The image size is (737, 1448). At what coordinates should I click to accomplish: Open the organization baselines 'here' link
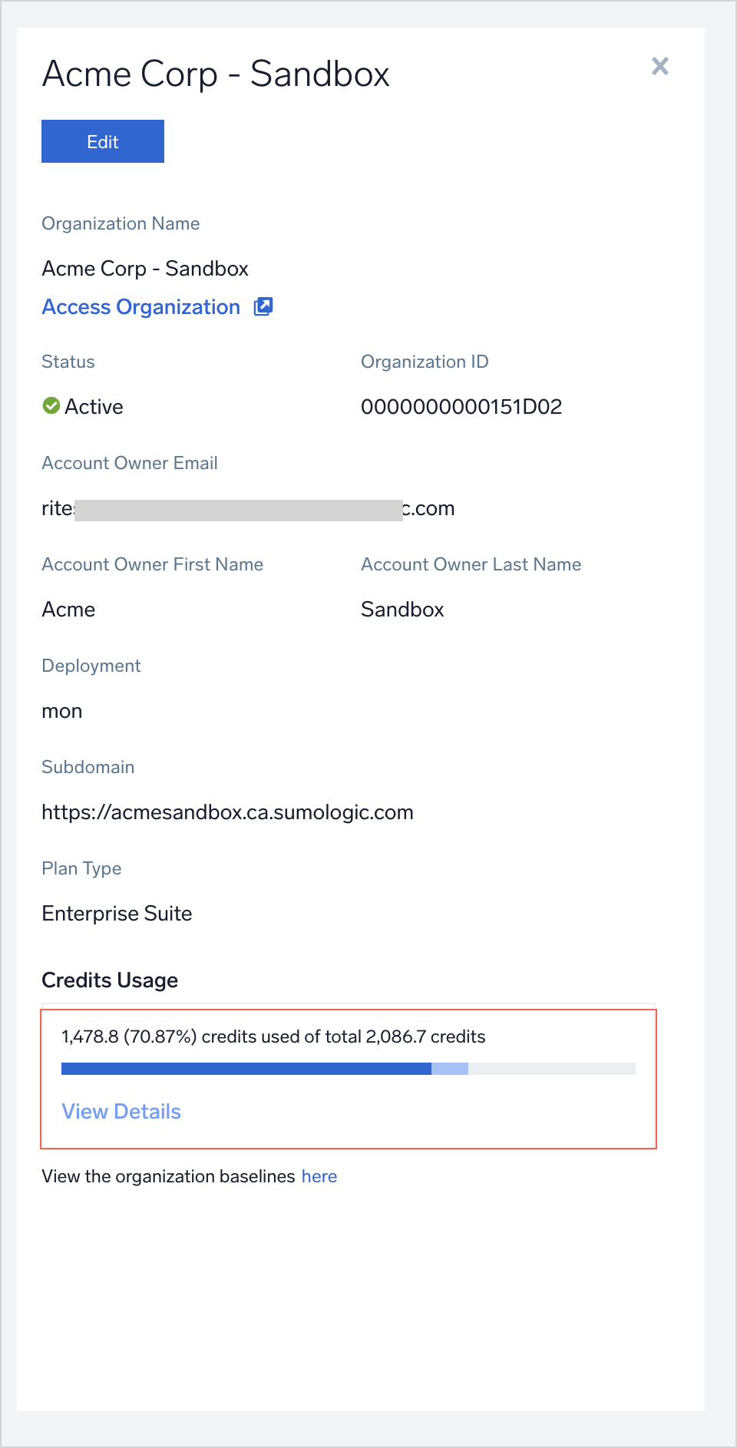(319, 1176)
